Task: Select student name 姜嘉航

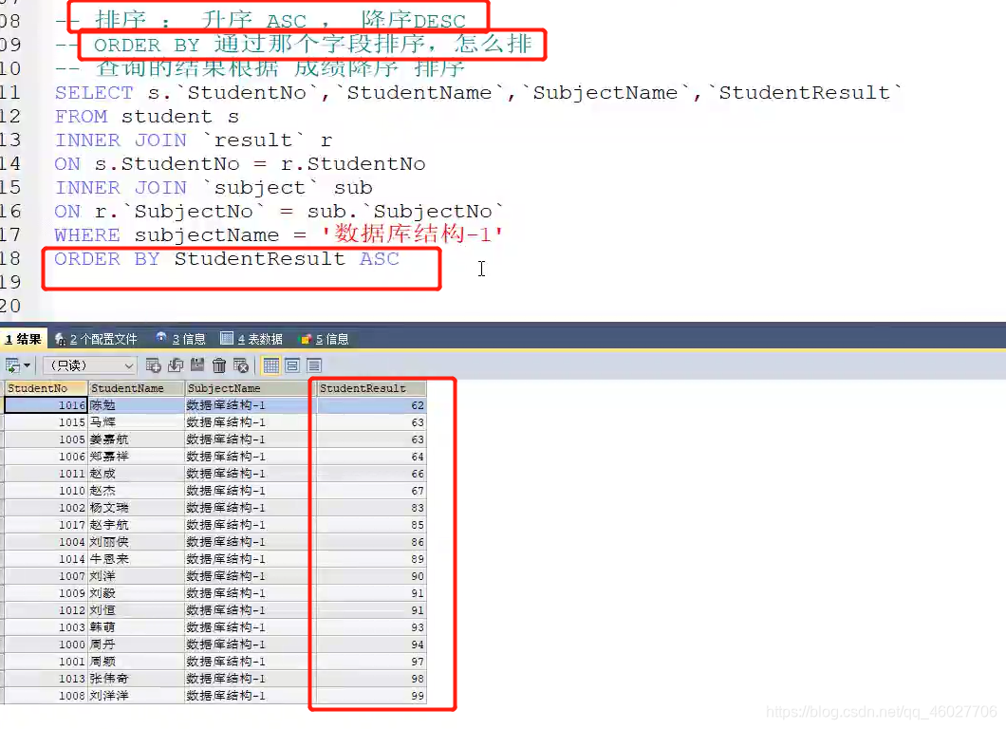Action: pos(136,439)
